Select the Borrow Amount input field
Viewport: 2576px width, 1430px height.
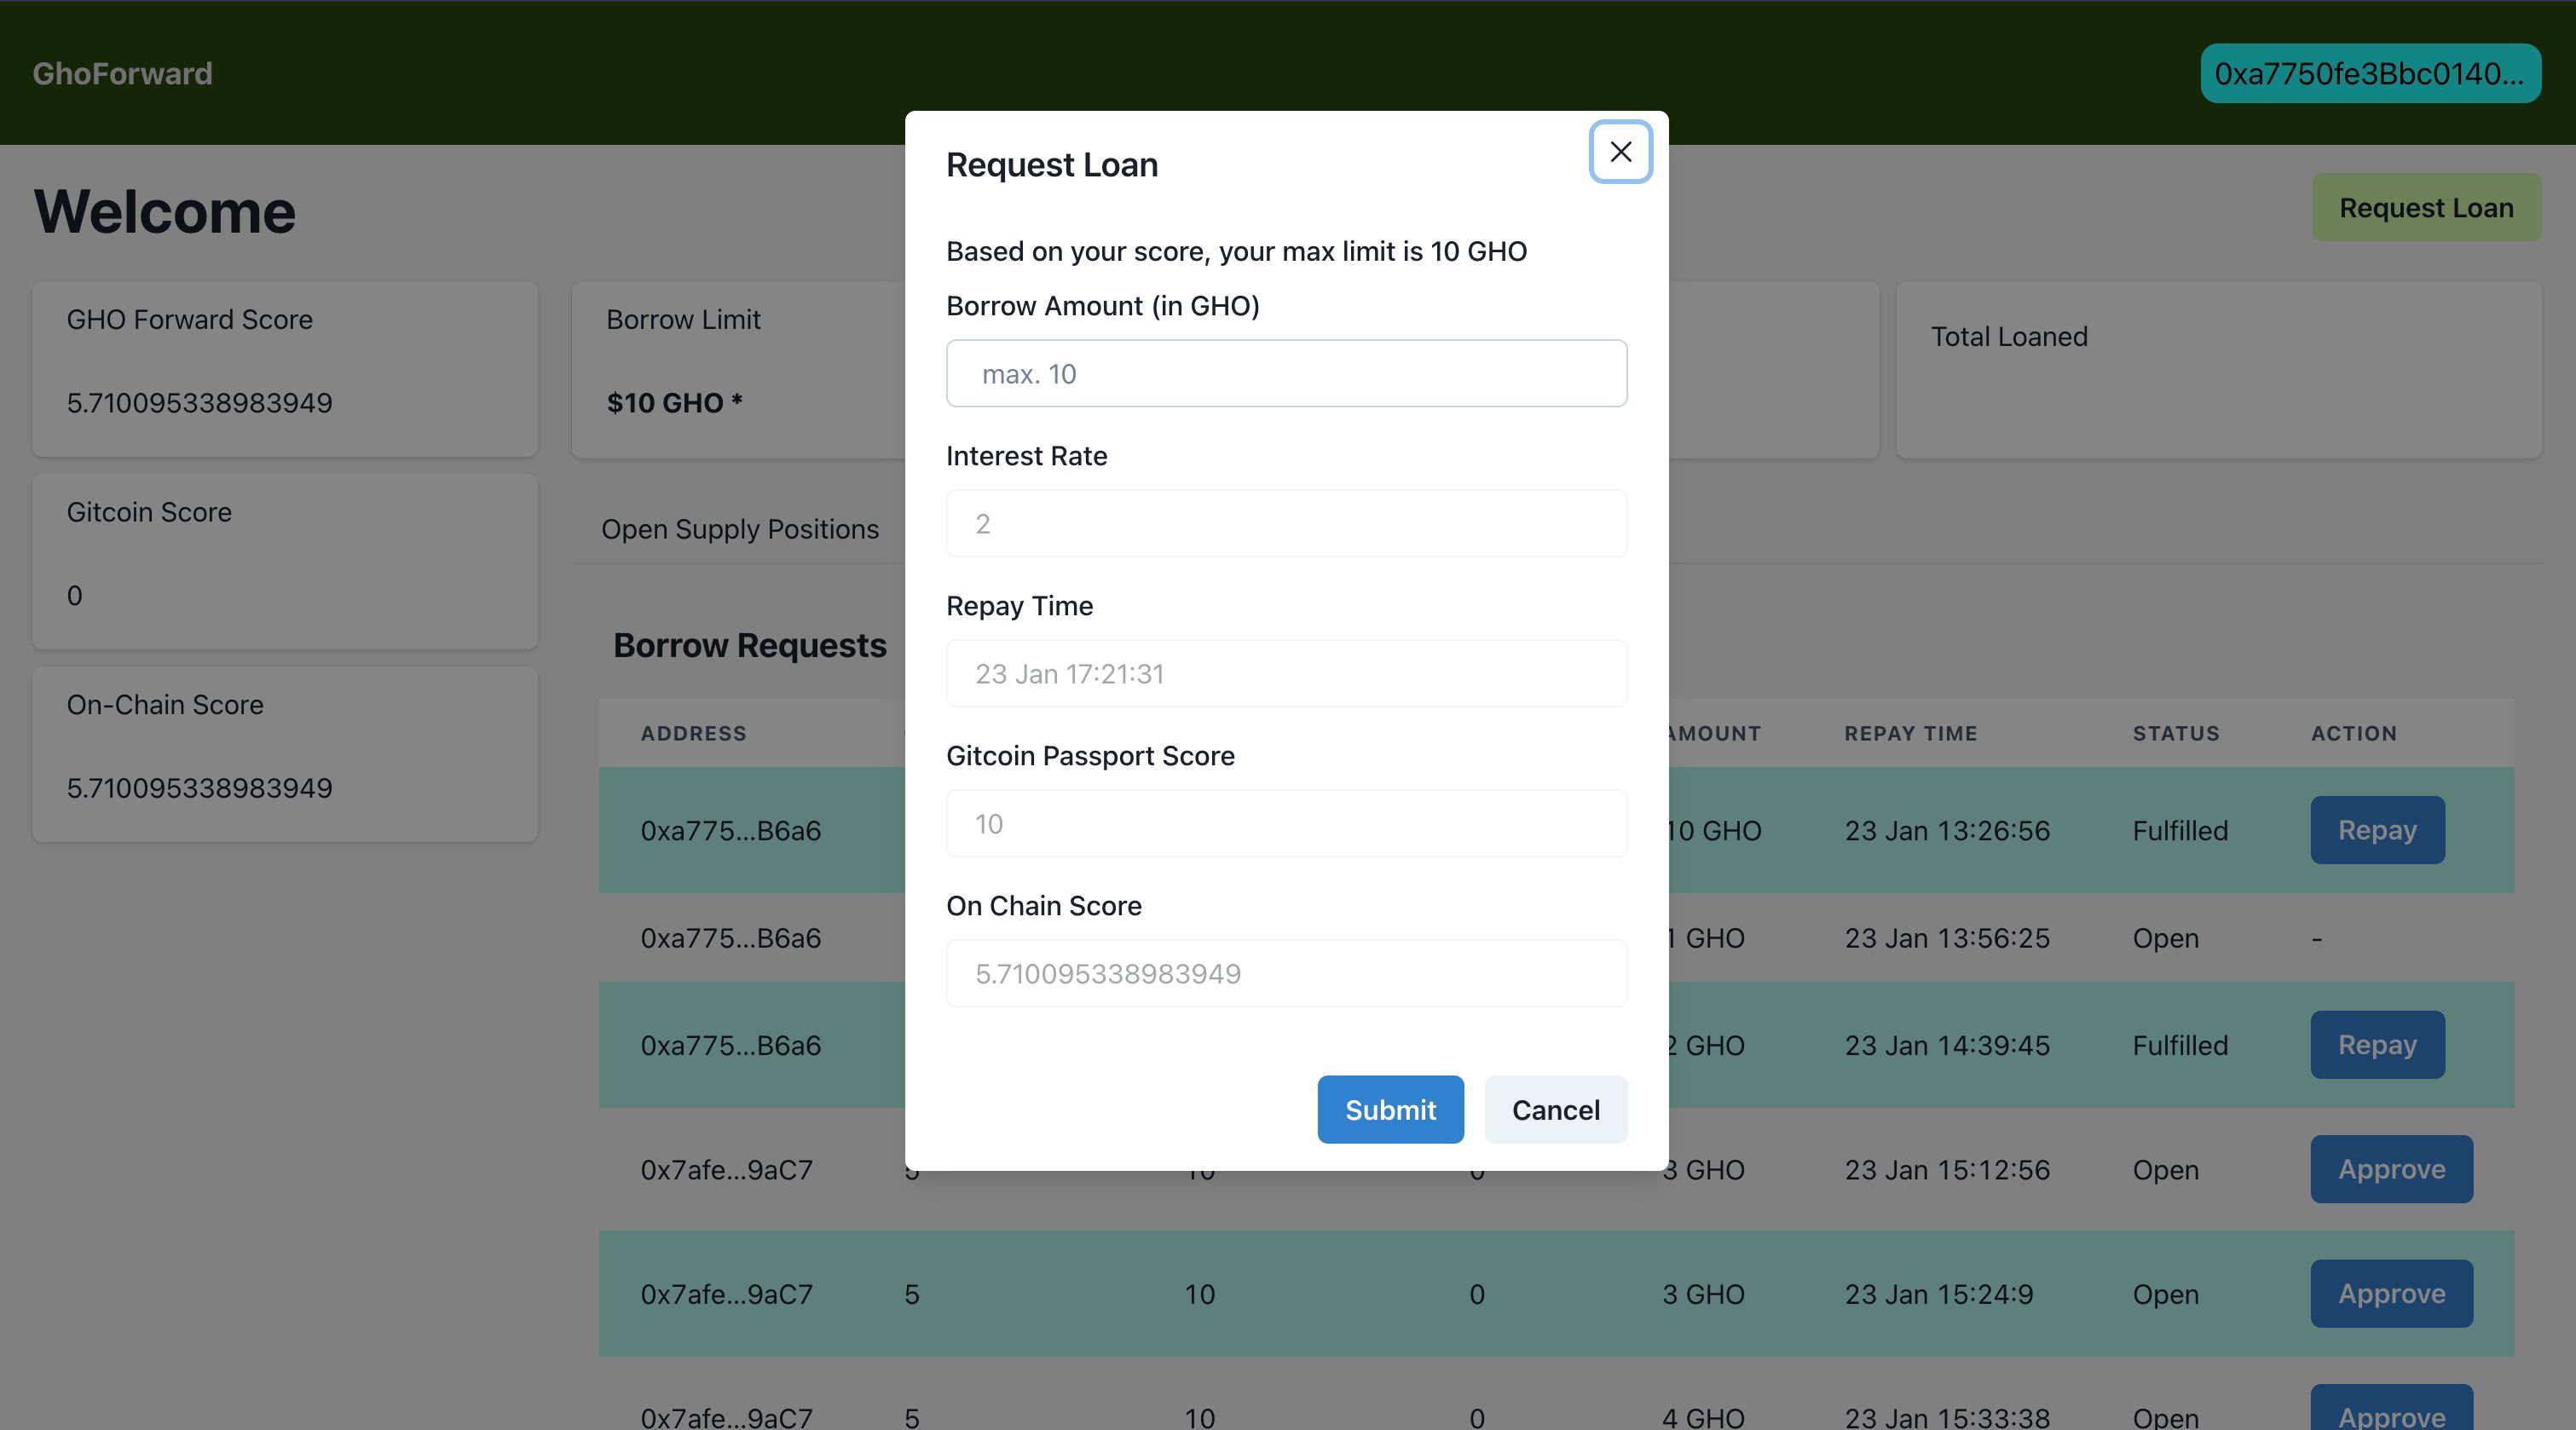[x=1285, y=372]
